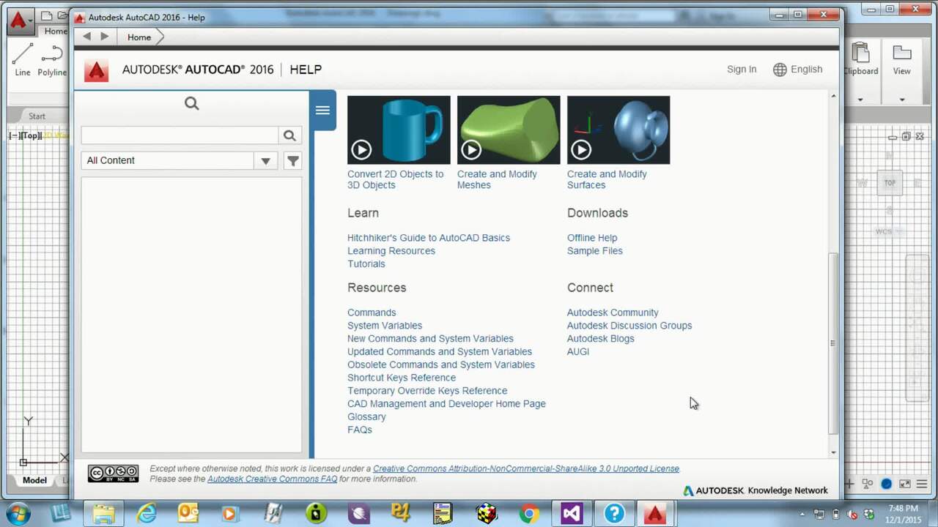This screenshot has height=527, width=938.
Task: Toggle the hamburger sidebar panel button
Action: point(322,111)
